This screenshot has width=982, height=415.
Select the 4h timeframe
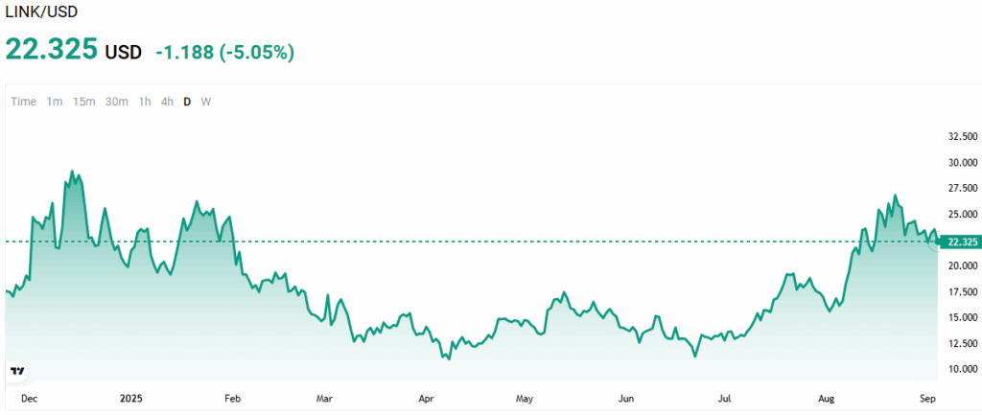pos(167,102)
